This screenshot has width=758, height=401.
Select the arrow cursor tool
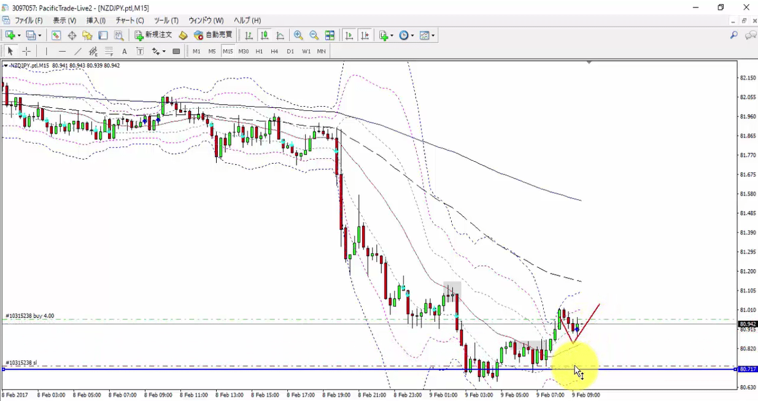pyautogui.click(x=10, y=51)
